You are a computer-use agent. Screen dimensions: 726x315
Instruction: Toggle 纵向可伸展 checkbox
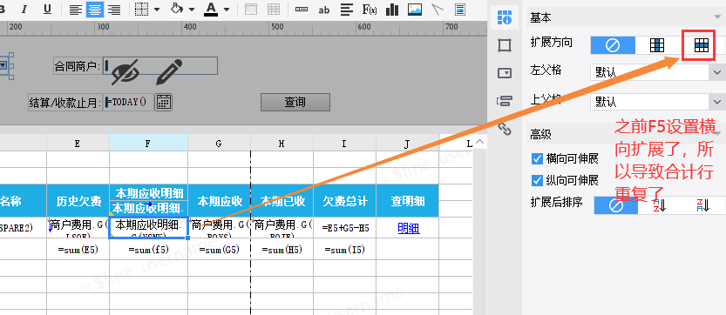point(537,180)
